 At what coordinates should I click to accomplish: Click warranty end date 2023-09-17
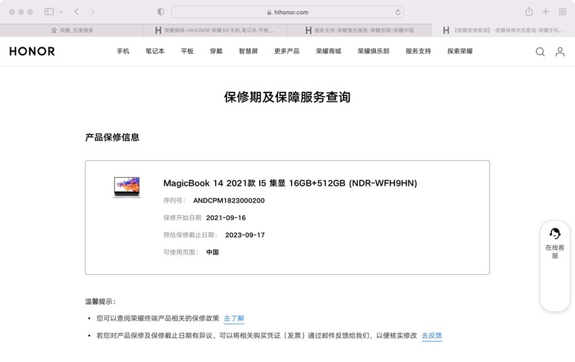[245, 235]
